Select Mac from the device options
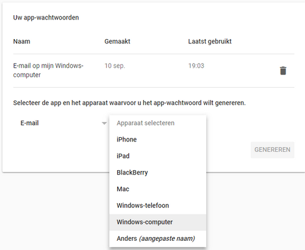The width and height of the screenshot is (305, 250). pos(157,189)
